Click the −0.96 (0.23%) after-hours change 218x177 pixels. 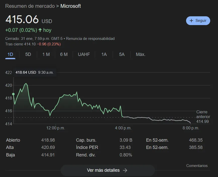[x=49, y=44]
